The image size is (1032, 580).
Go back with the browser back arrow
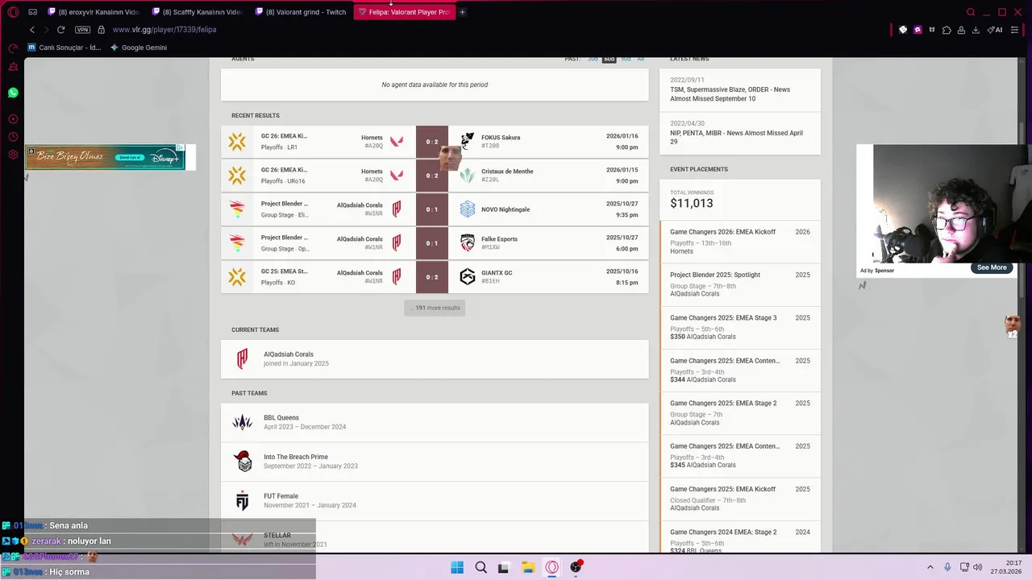point(32,30)
